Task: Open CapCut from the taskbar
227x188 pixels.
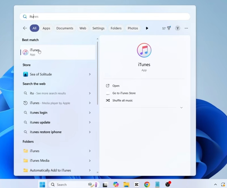Action: tap(136, 185)
